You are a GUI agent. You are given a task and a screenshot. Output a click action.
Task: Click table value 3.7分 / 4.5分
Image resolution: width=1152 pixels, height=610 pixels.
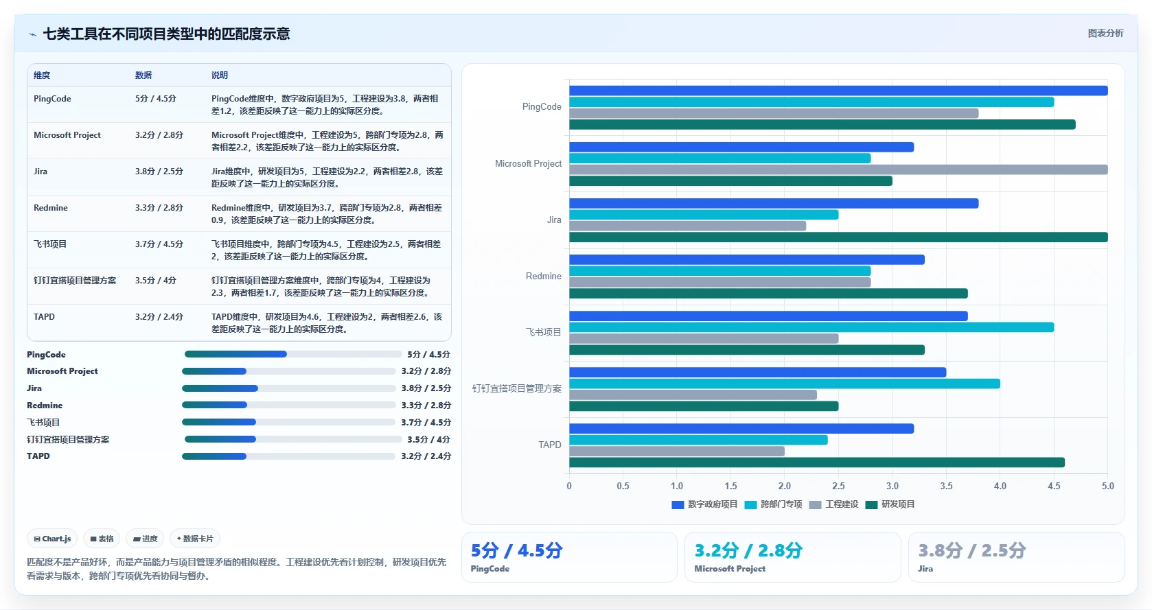159,244
